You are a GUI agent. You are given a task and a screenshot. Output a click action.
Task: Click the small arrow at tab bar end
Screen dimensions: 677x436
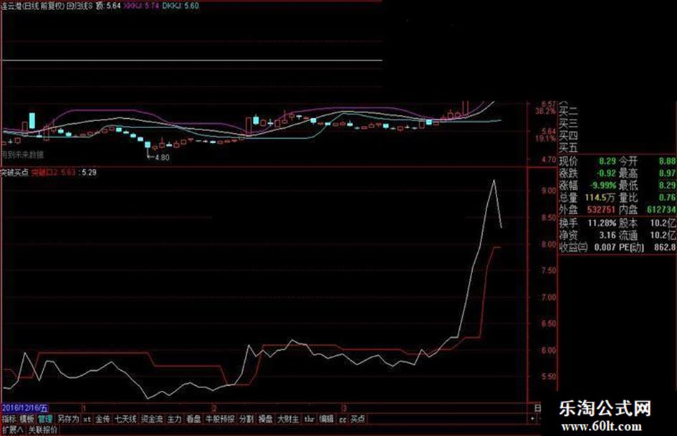pyautogui.click(x=532, y=418)
